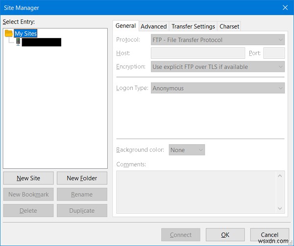Create a New Folder

[82, 178]
